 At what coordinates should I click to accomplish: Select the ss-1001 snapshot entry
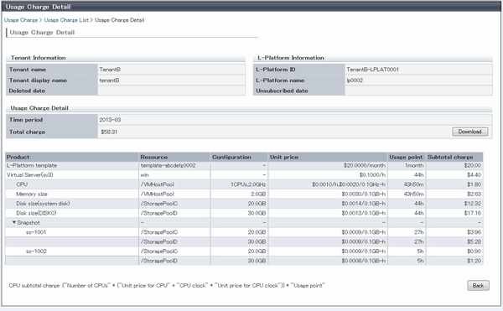[x=36, y=232]
